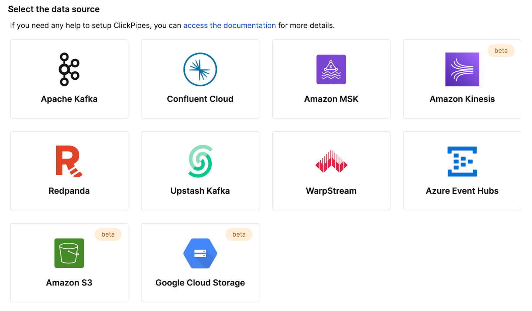532x311 pixels.
Task: Click the beta badge on Amazon Kinesis
Action: click(x=501, y=51)
